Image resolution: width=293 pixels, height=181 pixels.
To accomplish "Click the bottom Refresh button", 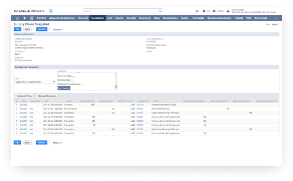I will pos(41,143).
